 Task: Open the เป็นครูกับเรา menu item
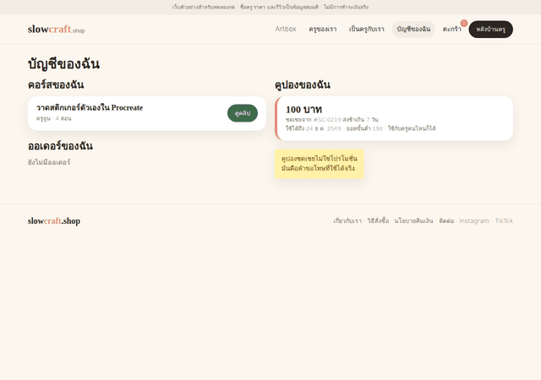click(x=366, y=30)
